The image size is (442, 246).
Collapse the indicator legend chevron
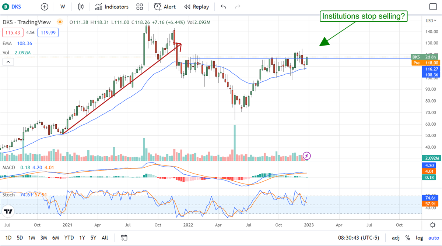[8, 62]
